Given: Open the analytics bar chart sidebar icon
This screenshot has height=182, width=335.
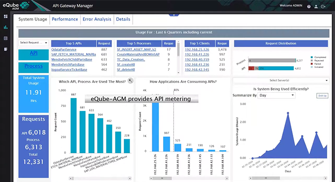Looking at the screenshot, I should point(6,27).
